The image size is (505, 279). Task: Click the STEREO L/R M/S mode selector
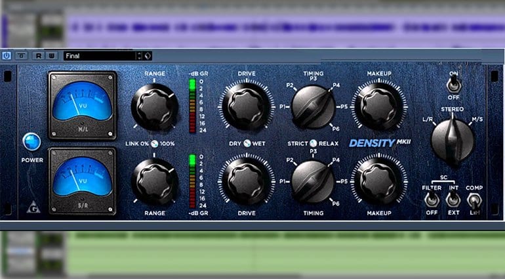tap(453, 140)
